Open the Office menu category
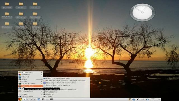Screen dimensions: 179x101 [x=30, y=79]
